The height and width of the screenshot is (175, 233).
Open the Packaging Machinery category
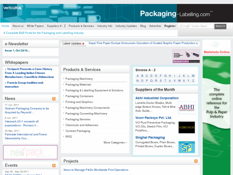[79, 79]
